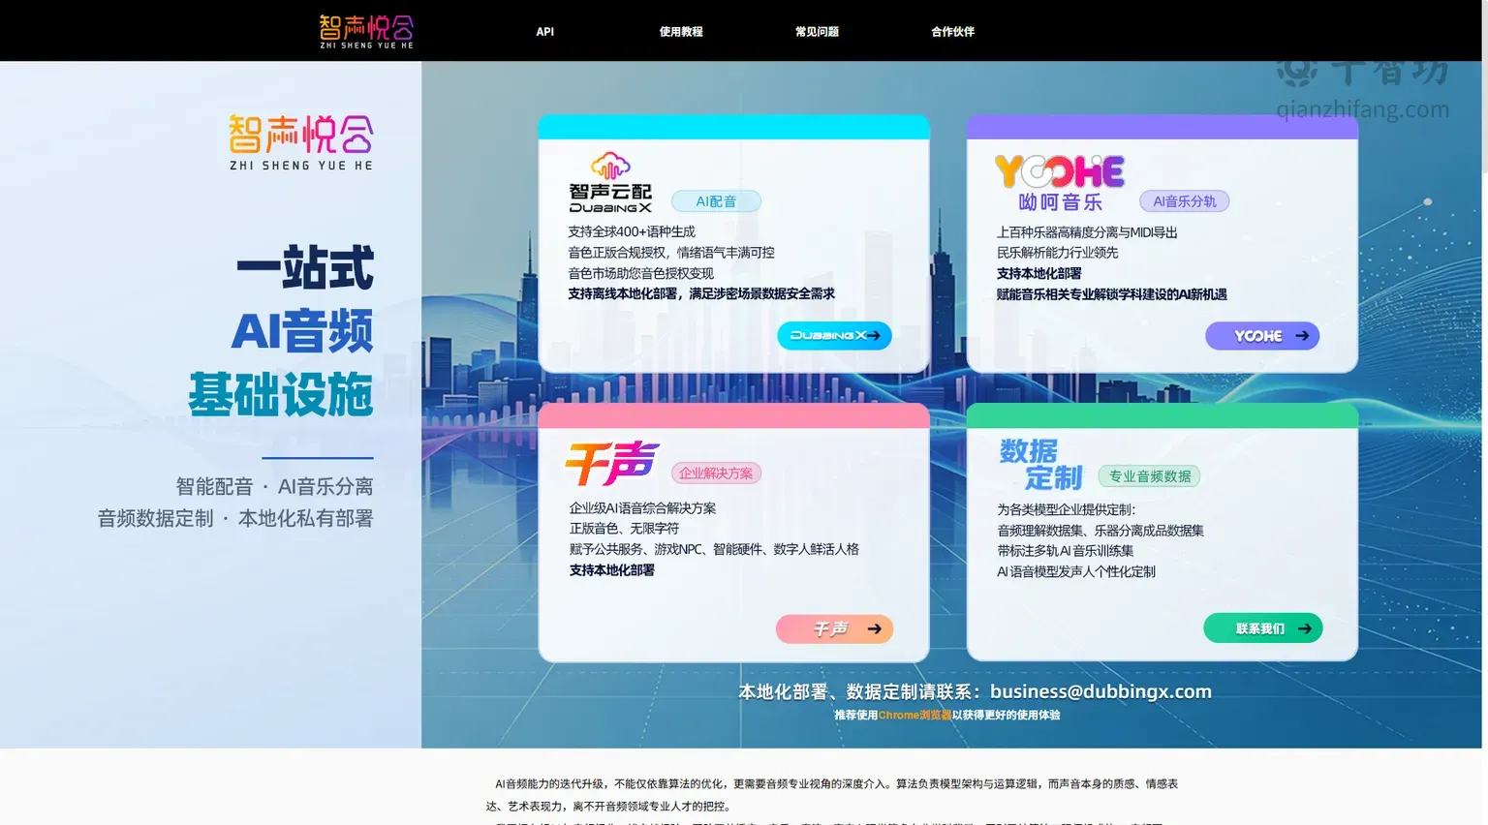The height and width of the screenshot is (825, 1488).
Task: Click the text 支持全球400+语种生成
Action: [x=632, y=232]
